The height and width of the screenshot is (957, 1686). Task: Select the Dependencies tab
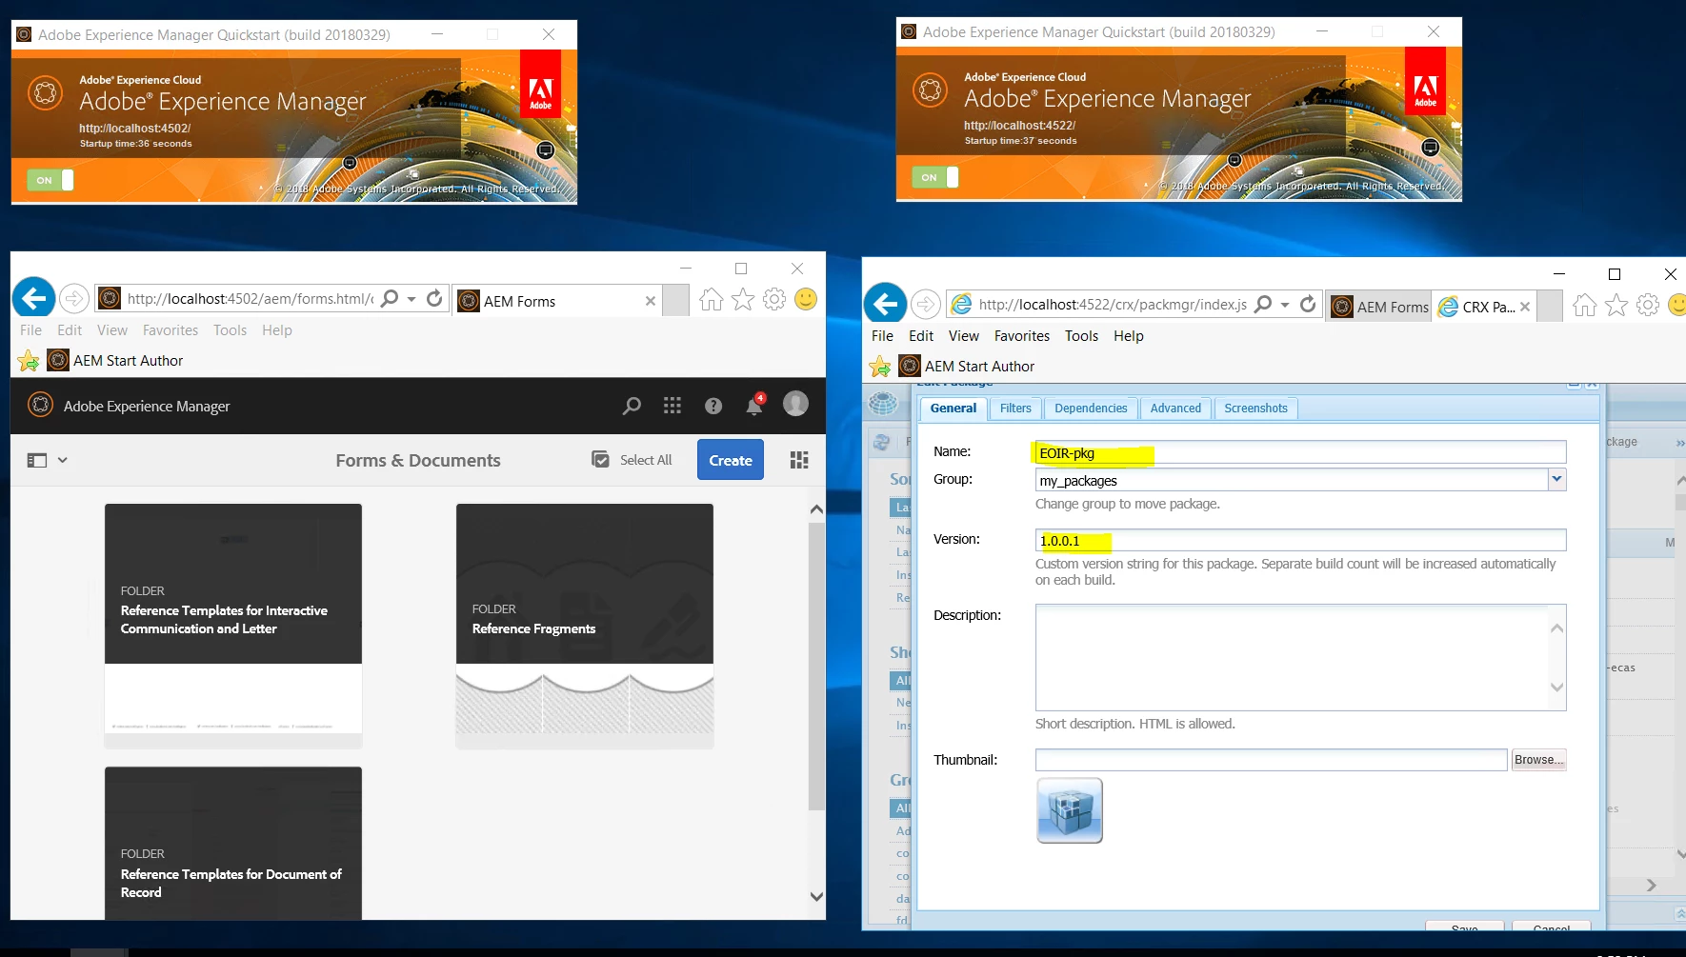[x=1091, y=409]
